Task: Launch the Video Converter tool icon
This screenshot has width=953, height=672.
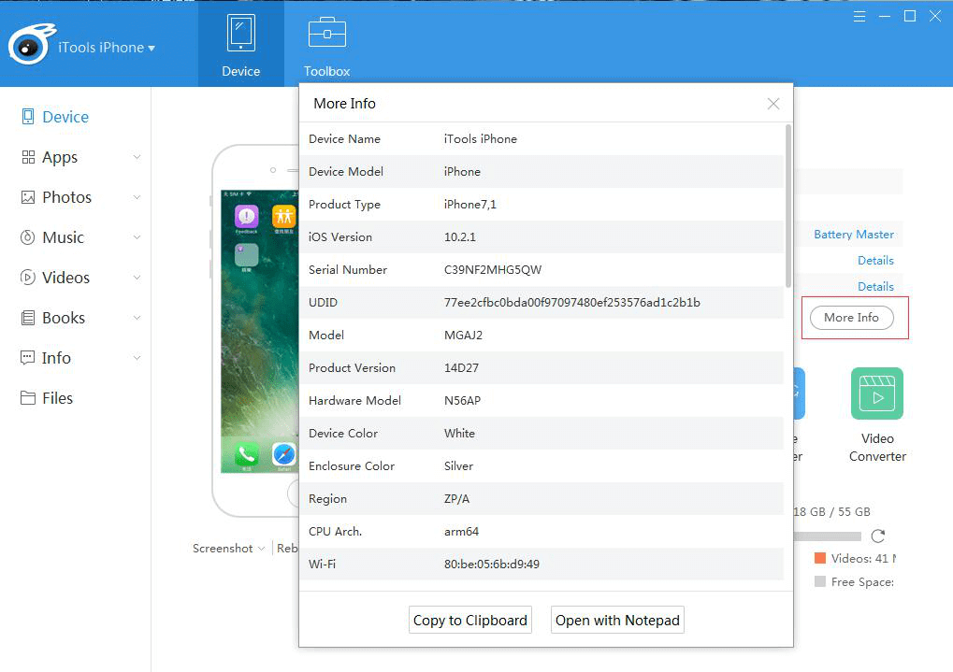Action: click(877, 393)
